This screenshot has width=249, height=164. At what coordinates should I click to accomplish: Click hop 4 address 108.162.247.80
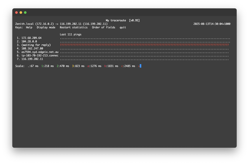click(x=32, y=48)
